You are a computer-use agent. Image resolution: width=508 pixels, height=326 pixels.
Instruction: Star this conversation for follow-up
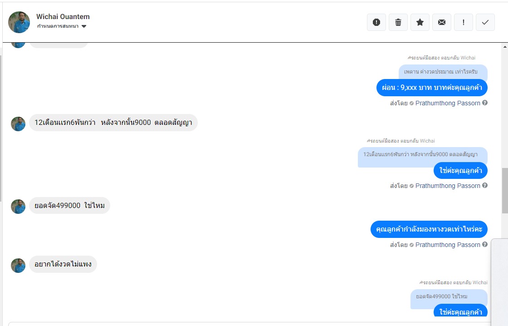(420, 22)
